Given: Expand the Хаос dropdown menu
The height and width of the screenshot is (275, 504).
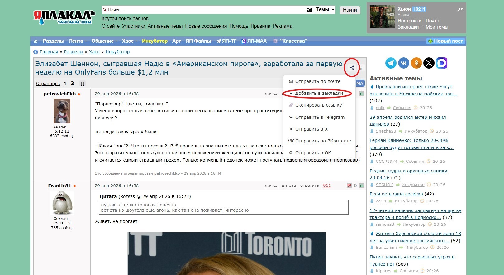Looking at the screenshot, I should coord(130,41).
